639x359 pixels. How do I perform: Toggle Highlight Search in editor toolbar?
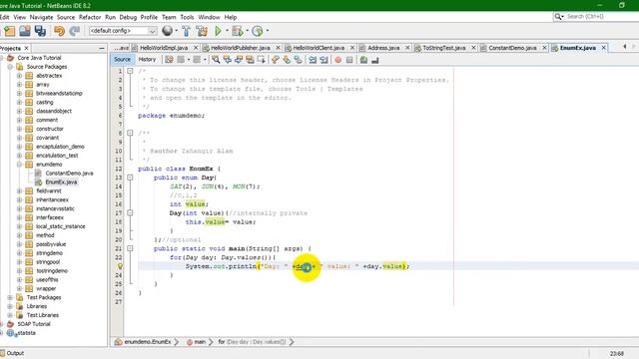(x=250, y=60)
